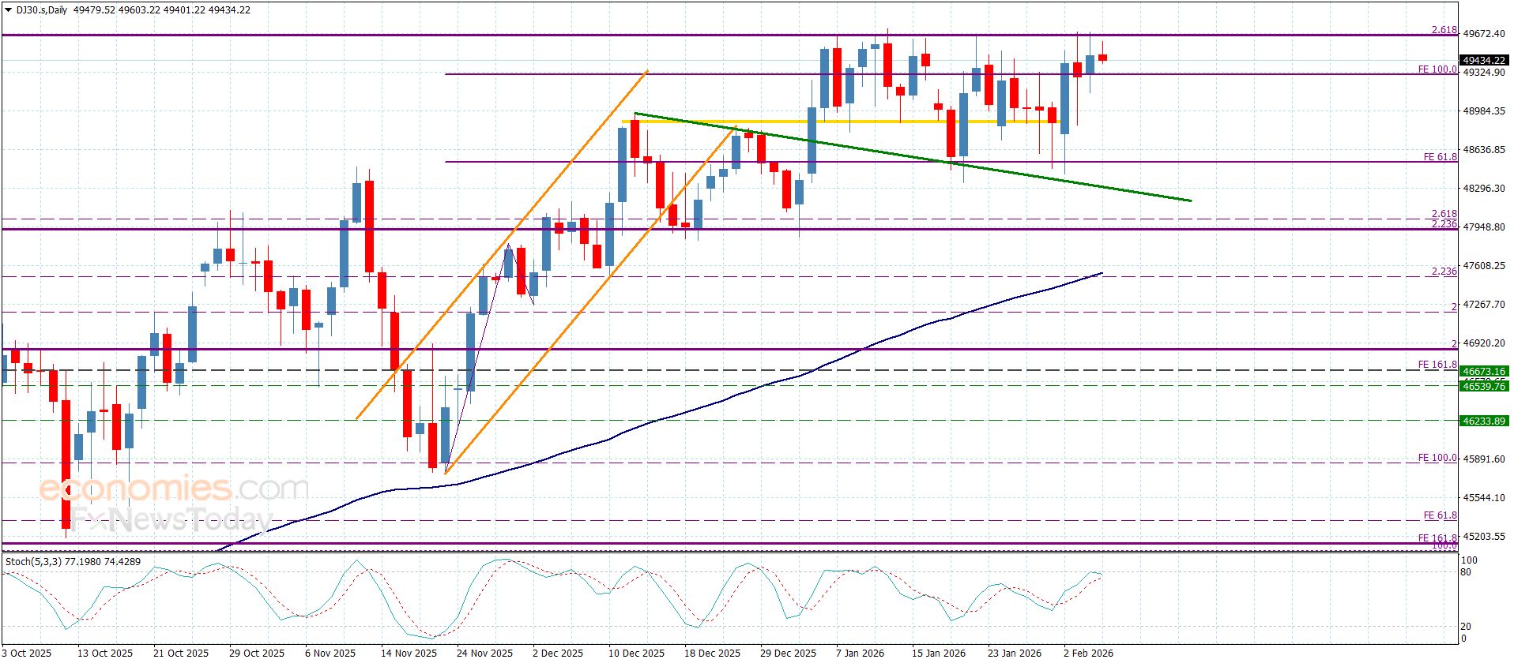Click the 49324.90 price axis label
The image size is (1514, 663).
[x=1484, y=73]
